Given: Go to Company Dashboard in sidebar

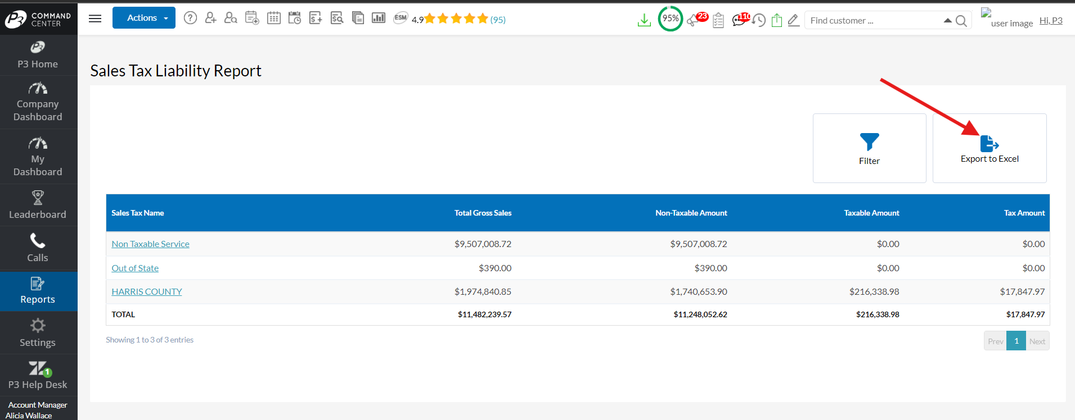Looking at the screenshot, I should click(x=38, y=102).
